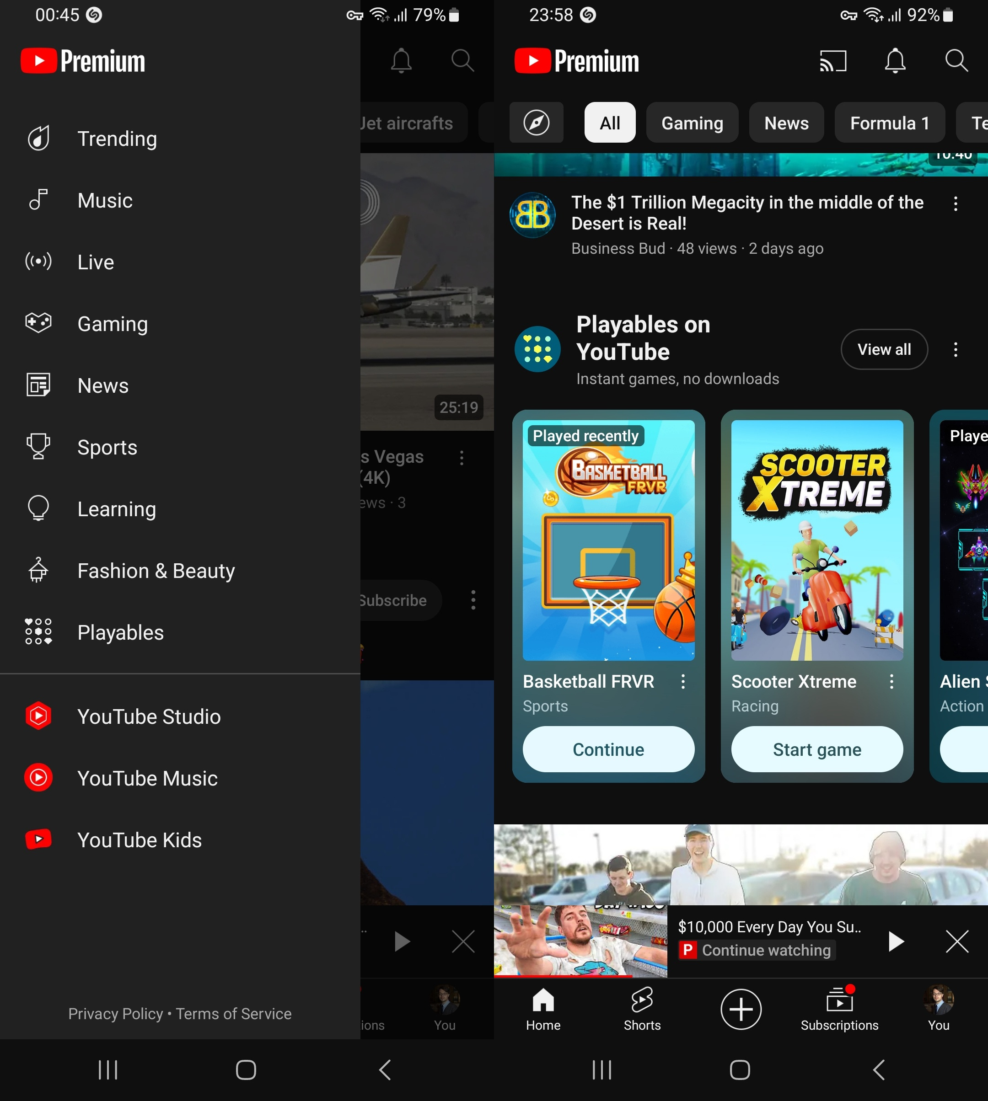The width and height of the screenshot is (988, 1101).
Task: Select the Formula 1 filter chip
Action: pyautogui.click(x=890, y=123)
